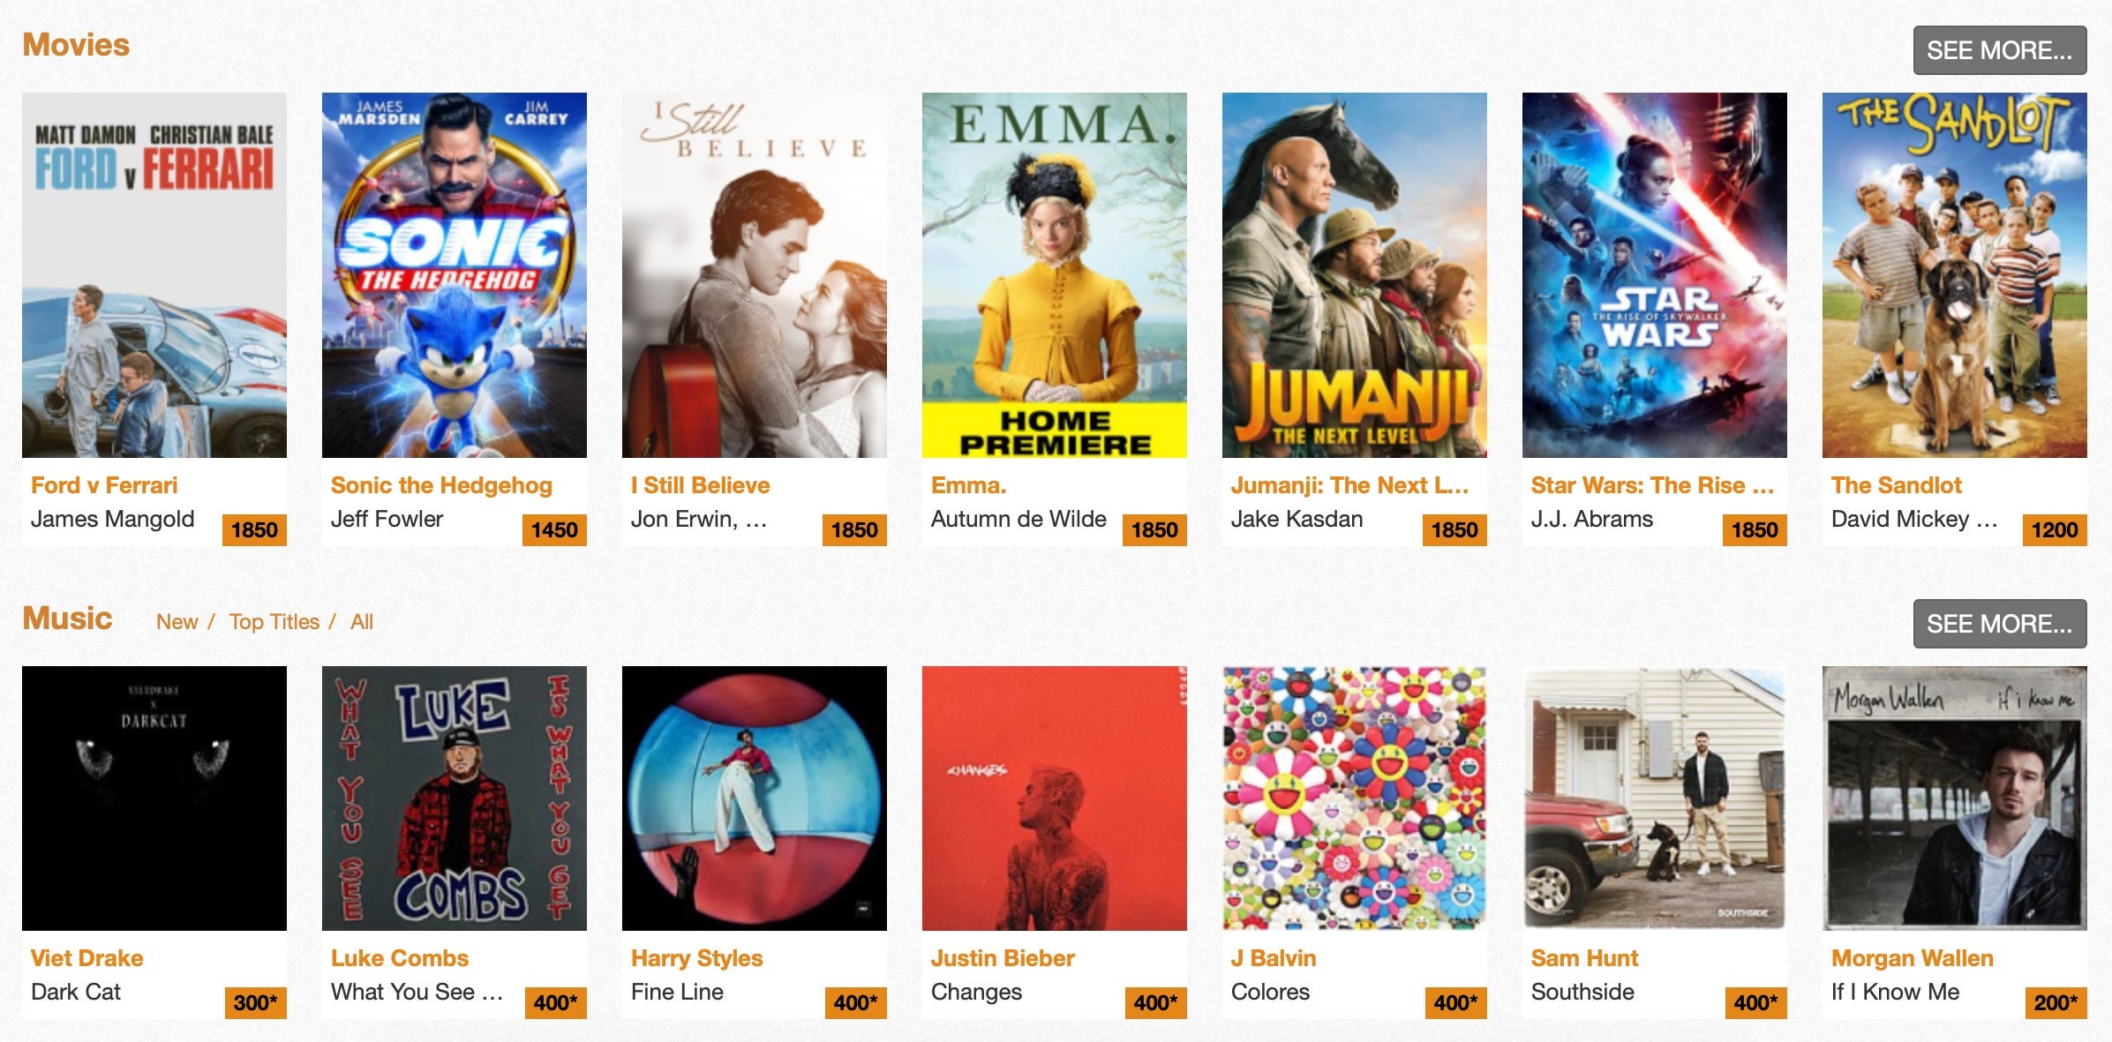Open the Ford v Ferrari movie poster
The height and width of the screenshot is (1042, 2112).
(154, 274)
